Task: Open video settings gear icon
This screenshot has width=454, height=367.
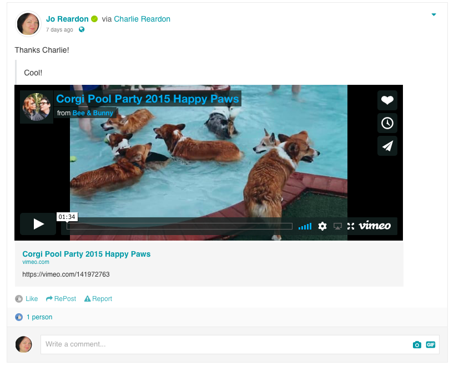Action: pos(322,226)
